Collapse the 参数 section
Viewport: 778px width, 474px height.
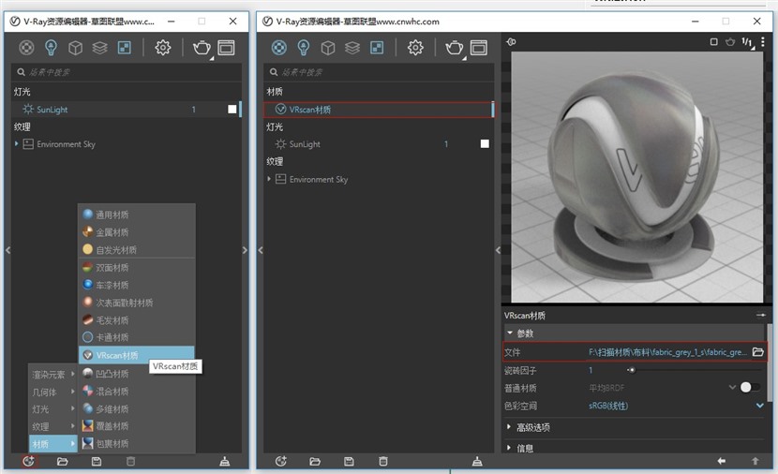coord(510,333)
